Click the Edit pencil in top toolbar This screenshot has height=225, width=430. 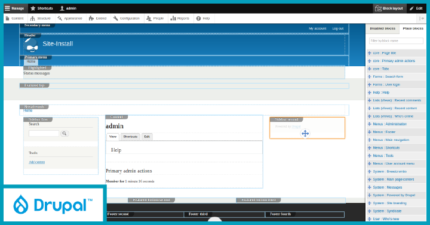[416, 8]
